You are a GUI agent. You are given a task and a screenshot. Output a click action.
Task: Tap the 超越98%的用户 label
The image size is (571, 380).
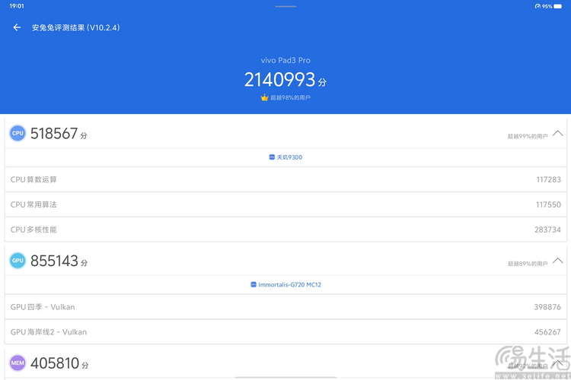(290, 97)
